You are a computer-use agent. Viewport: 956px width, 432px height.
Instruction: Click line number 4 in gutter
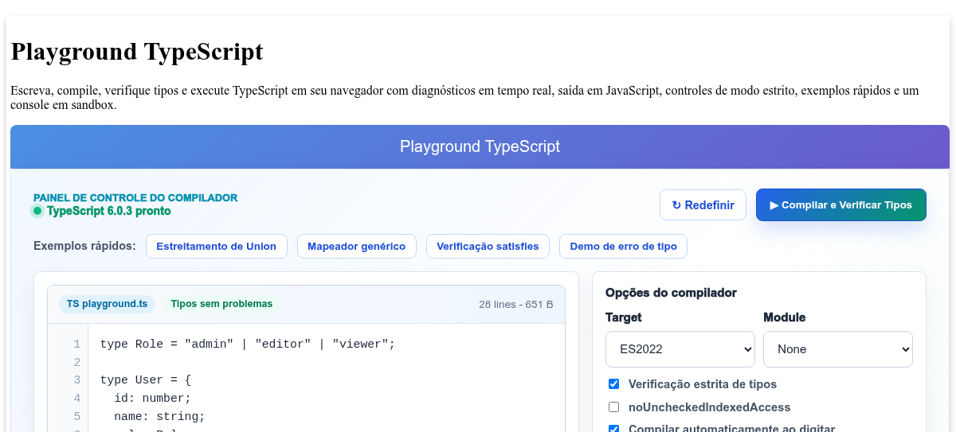(76, 398)
